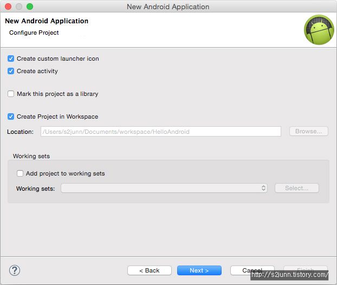The width and height of the screenshot is (337, 285).
Task: Click the Location path input field
Action: click(x=161, y=131)
